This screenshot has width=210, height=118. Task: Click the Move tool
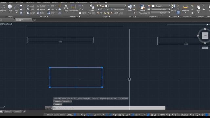pos(30,6)
